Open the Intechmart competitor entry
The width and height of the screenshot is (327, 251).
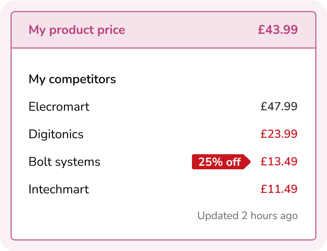(59, 189)
